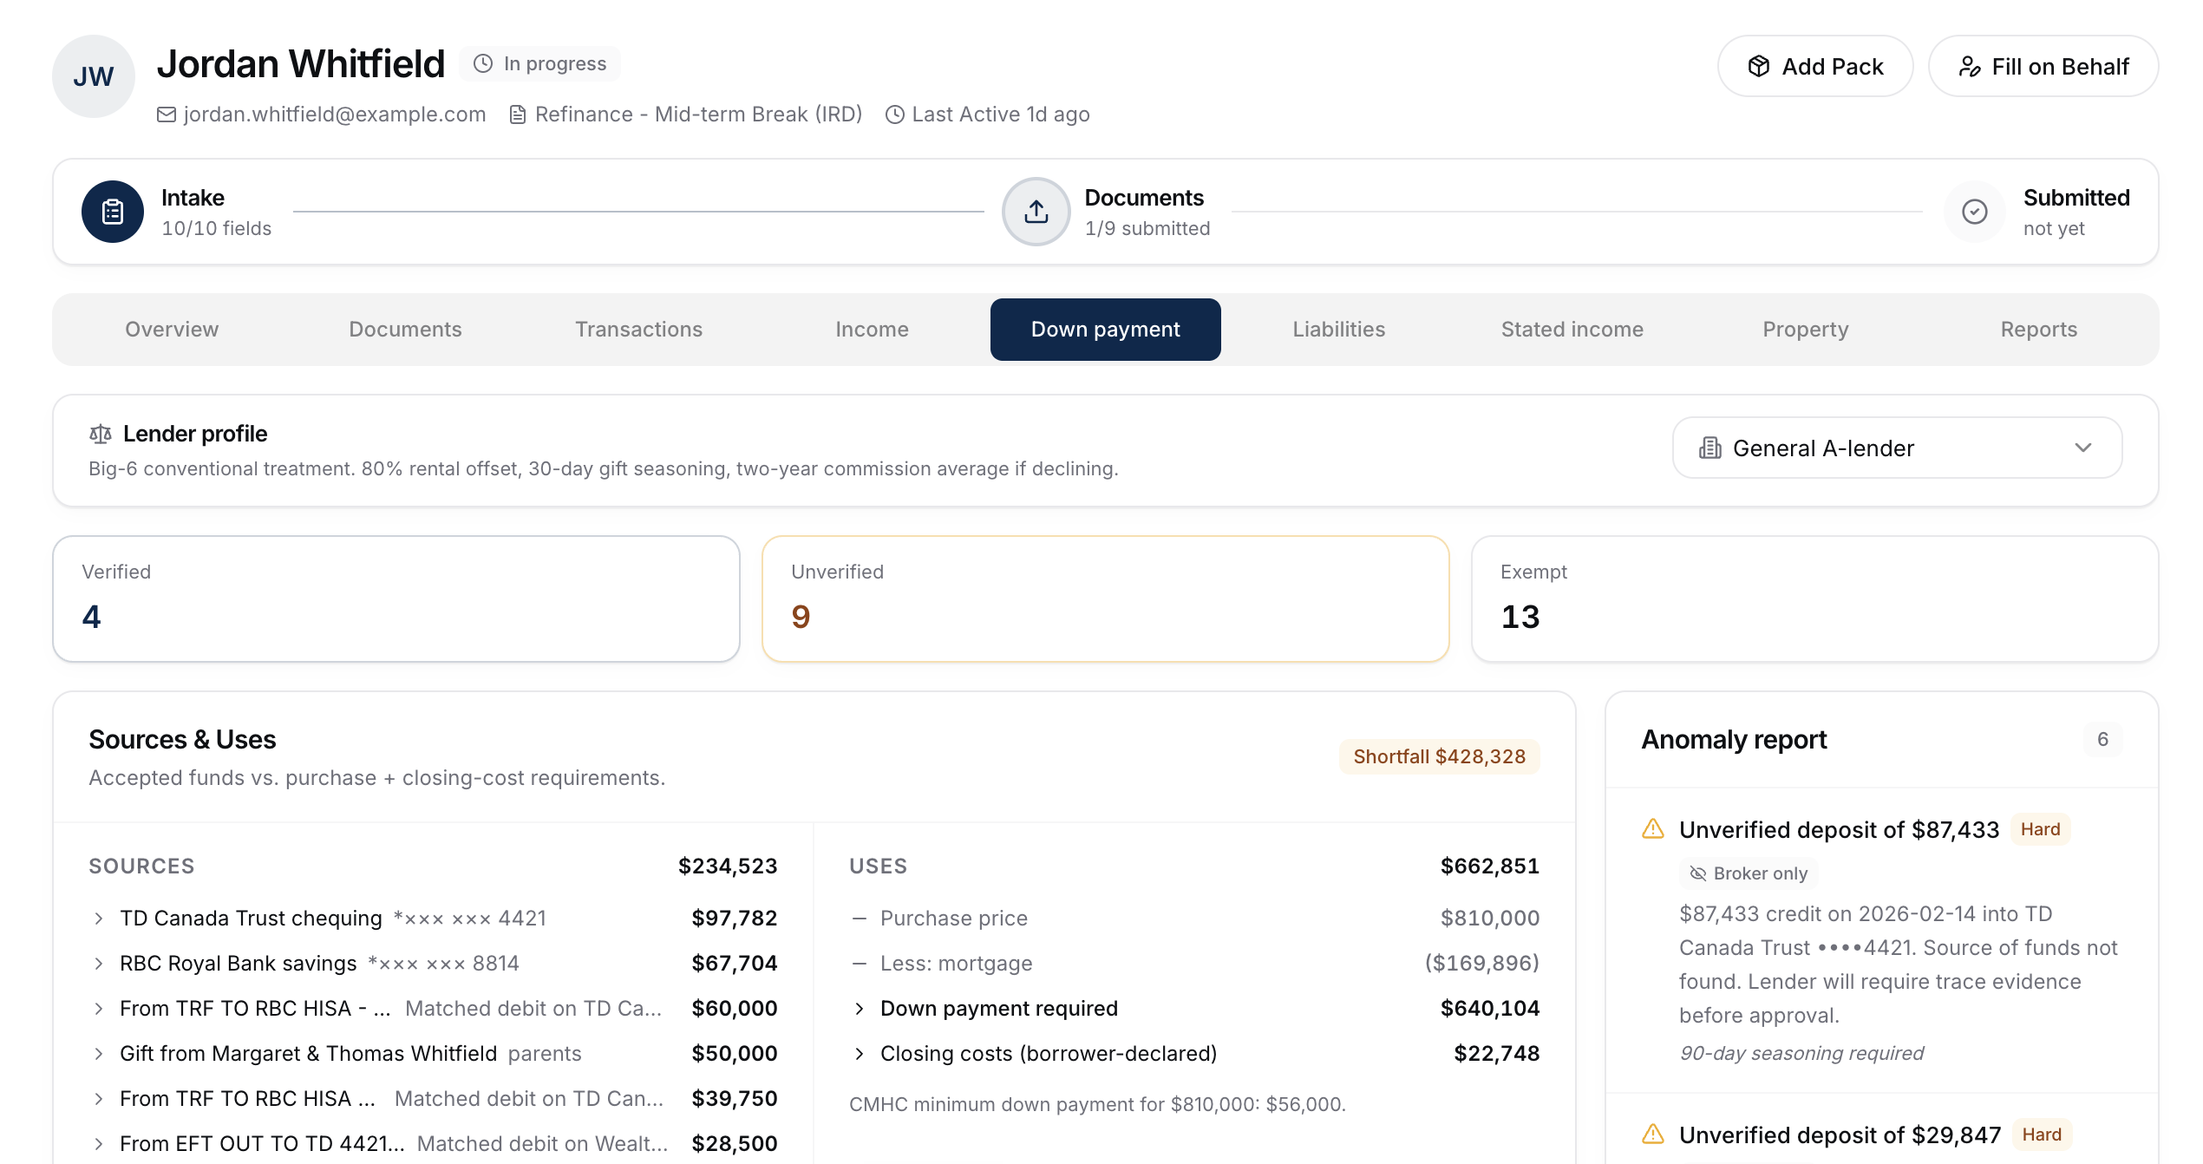Click warning icon for $87,433 unverified deposit
2203x1164 pixels.
point(1653,829)
